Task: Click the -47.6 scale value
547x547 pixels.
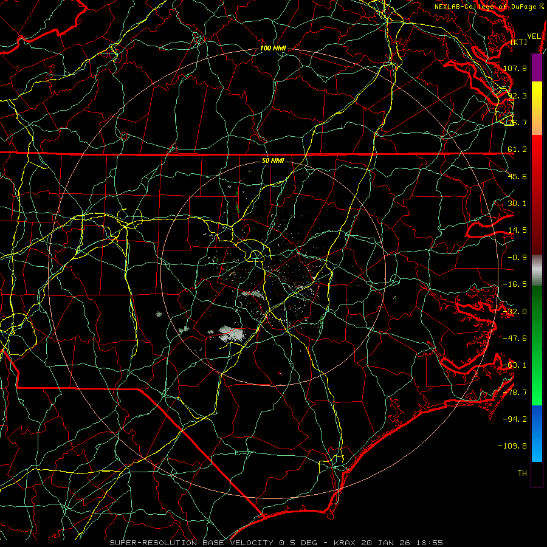Action: click(x=515, y=339)
